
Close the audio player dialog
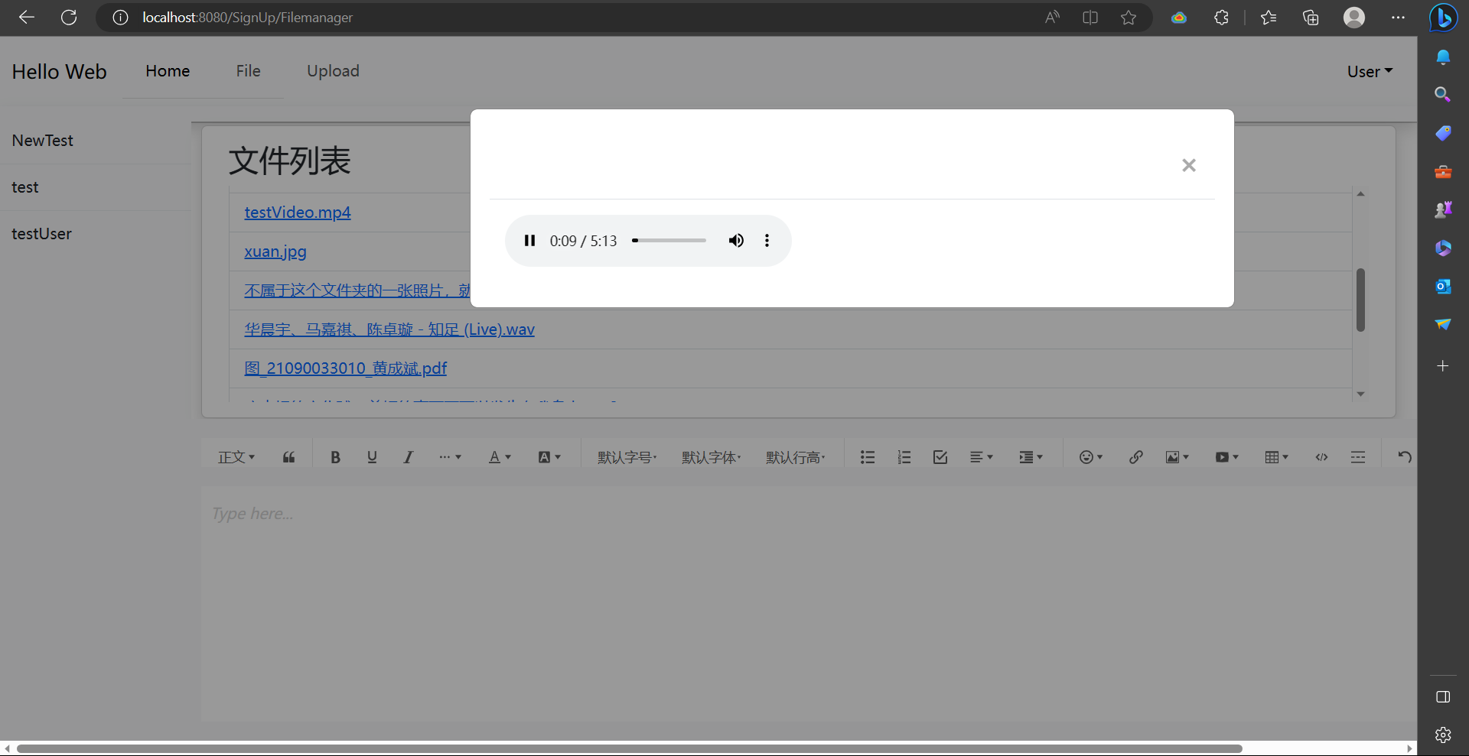[1188, 165]
